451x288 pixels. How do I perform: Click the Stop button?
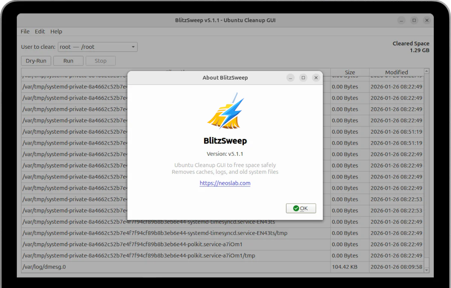101,61
